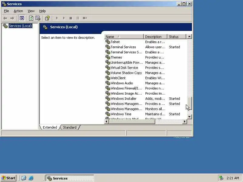Click the gear icon beside Windows Installer
Image resolution: width=243 pixels, height=182 pixels.
coord(108,98)
